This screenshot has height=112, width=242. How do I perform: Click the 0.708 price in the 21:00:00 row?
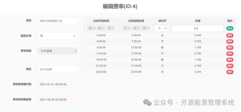click(198, 66)
